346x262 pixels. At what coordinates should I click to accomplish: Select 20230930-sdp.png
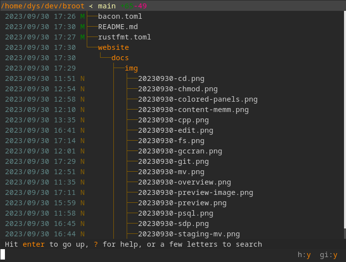click(x=173, y=224)
